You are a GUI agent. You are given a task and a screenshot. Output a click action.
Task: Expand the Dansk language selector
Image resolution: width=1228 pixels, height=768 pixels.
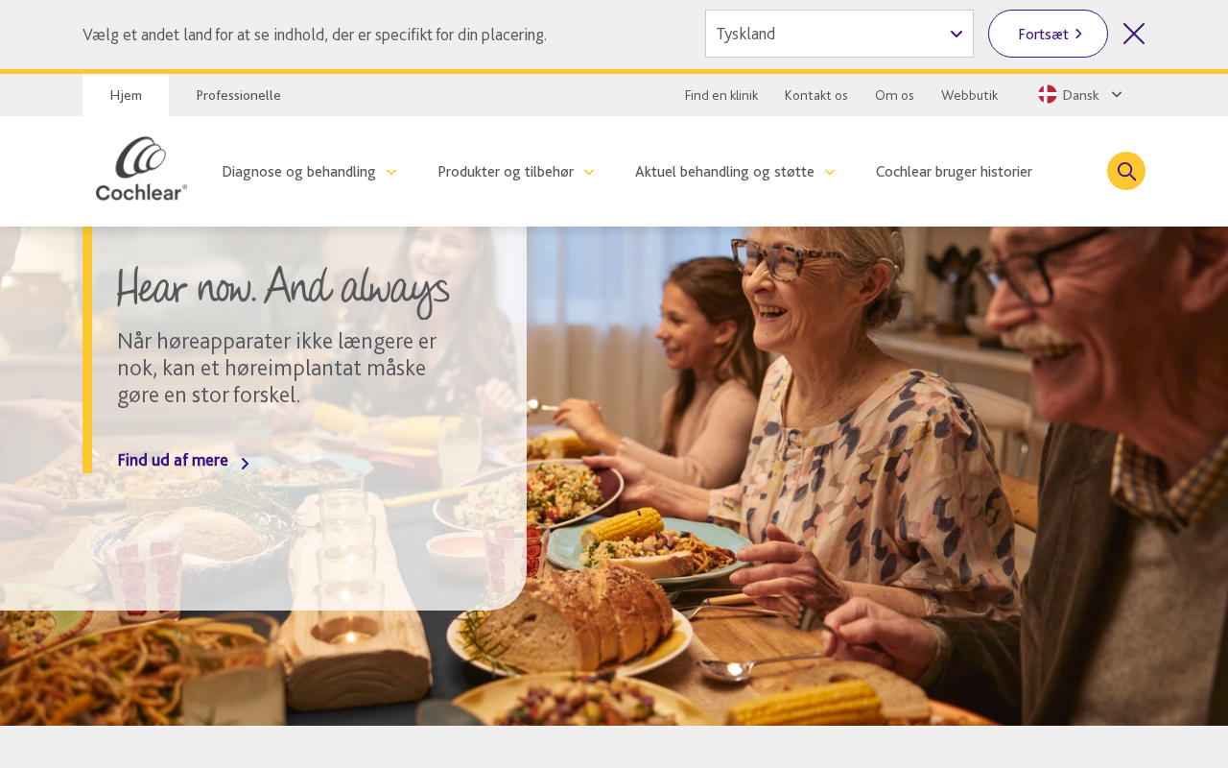(x=1080, y=95)
